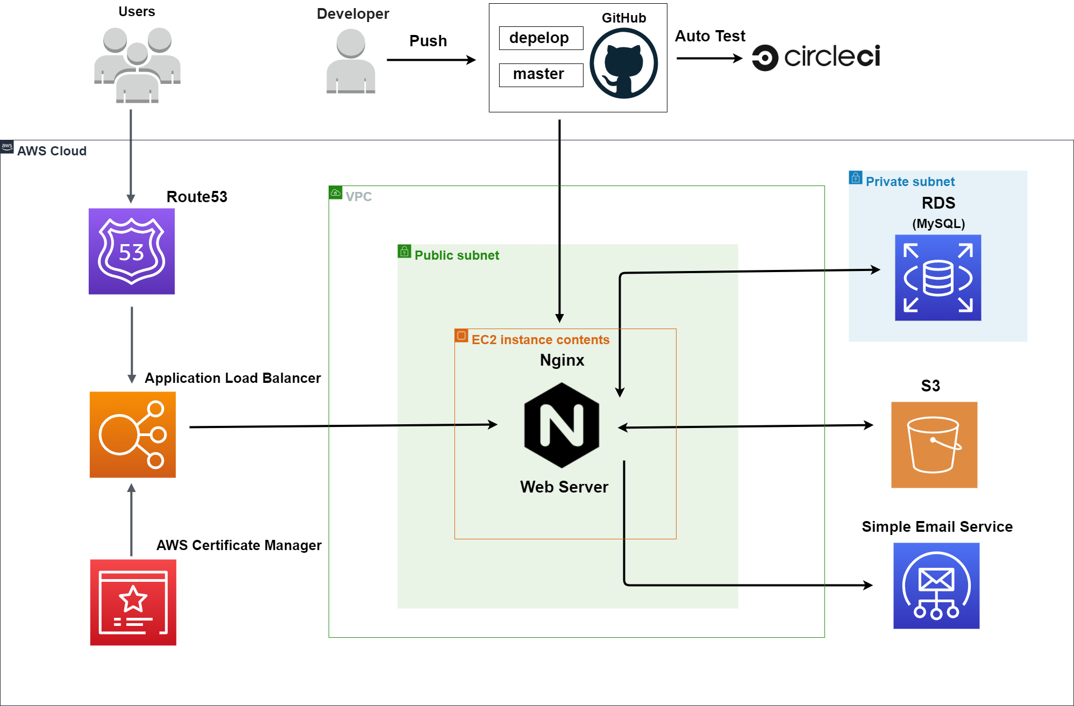Click the orange S3 bucket icon

934,445
